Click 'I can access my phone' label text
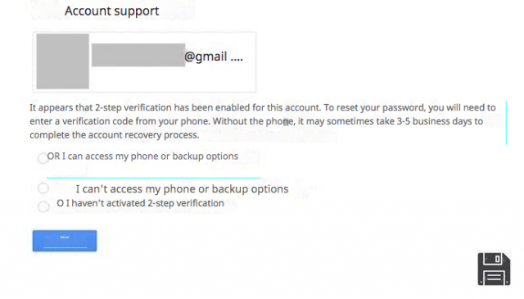This screenshot has height=299, width=524. coord(142,156)
